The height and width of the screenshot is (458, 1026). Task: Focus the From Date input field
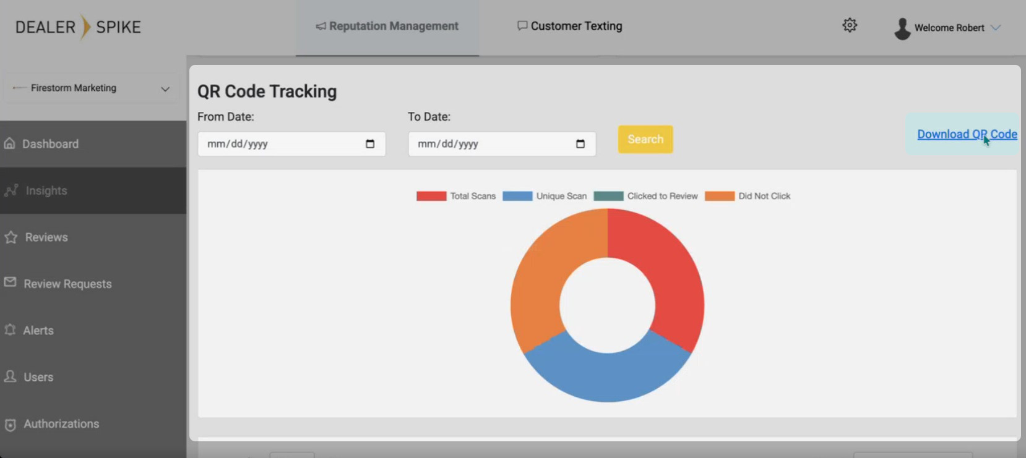point(291,144)
